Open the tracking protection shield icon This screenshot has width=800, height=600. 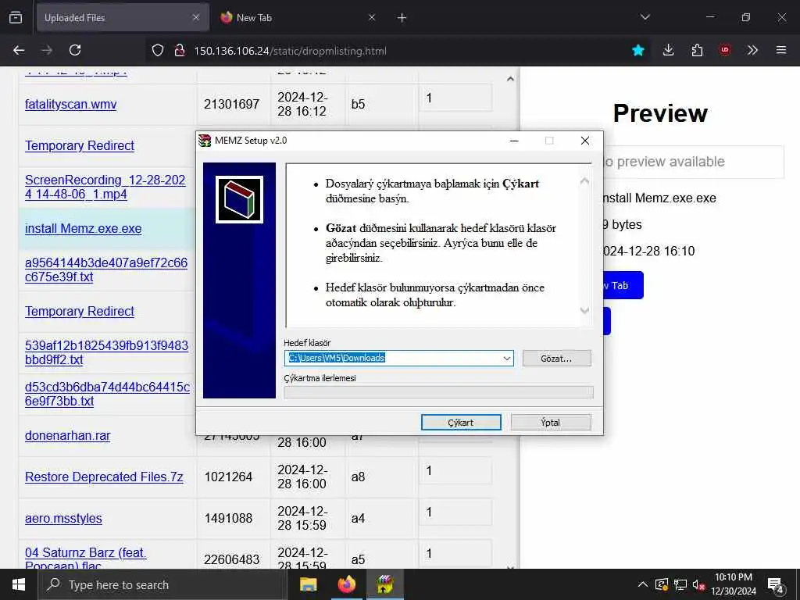(x=158, y=50)
